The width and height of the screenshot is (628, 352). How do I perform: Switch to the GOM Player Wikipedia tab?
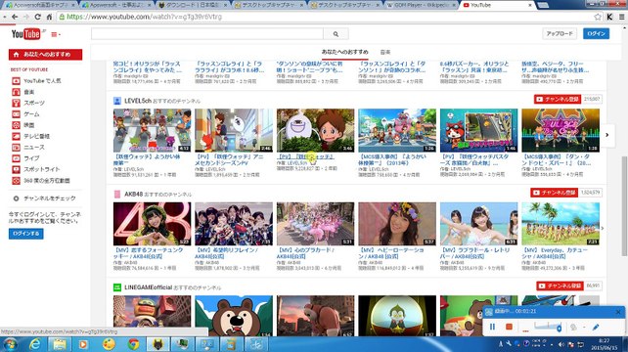pyautogui.click(x=421, y=5)
